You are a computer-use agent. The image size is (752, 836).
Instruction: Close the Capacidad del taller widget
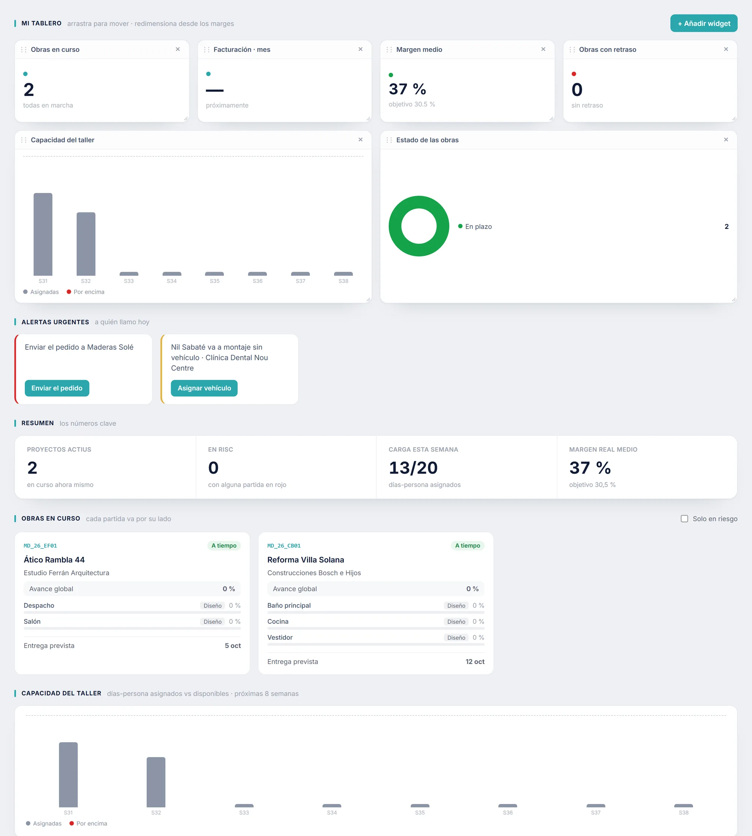(x=360, y=140)
